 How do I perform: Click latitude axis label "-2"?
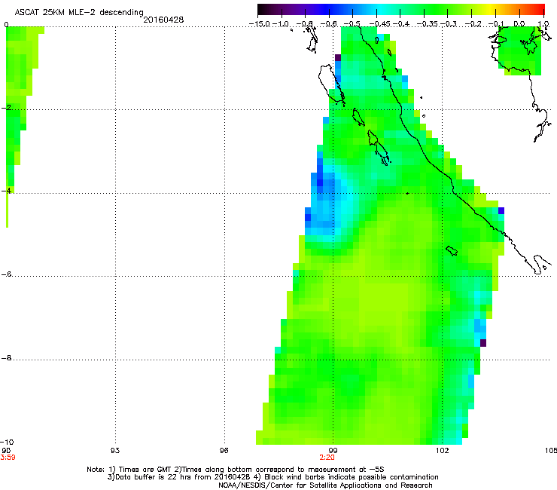6,108
